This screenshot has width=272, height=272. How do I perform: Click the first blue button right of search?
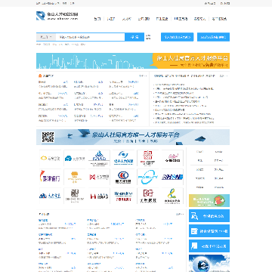(x=178, y=37)
